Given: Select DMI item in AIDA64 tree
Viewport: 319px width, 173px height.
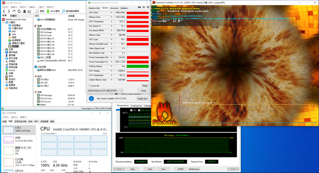Looking at the screenshot, I should (12, 31).
